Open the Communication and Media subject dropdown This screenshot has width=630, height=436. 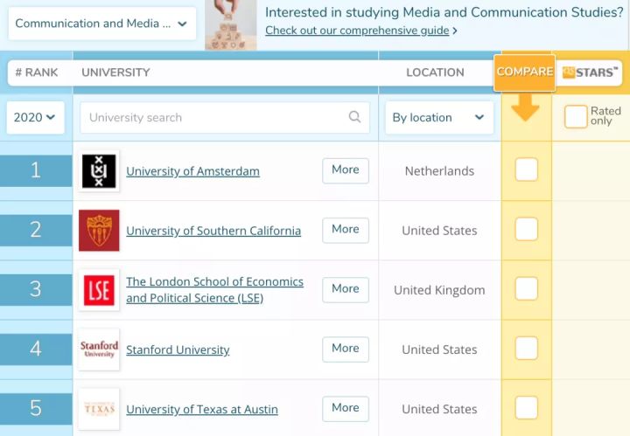tap(102, 24)
